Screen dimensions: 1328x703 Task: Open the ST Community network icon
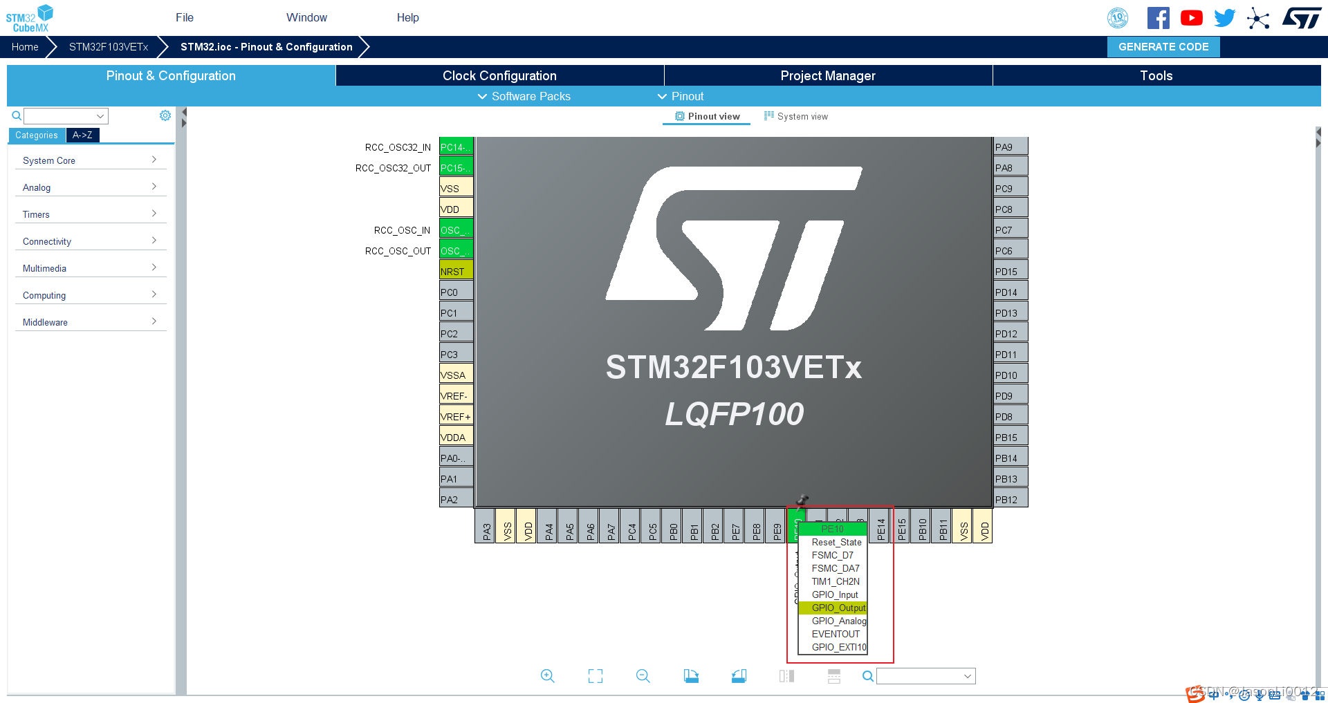pos(1259,17)
